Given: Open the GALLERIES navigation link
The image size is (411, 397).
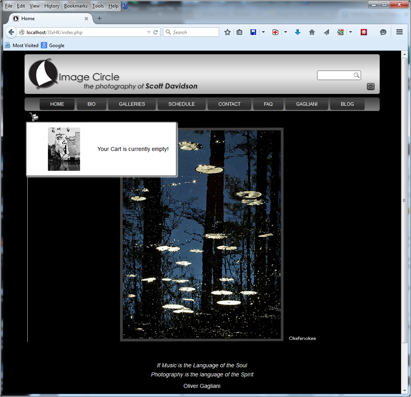Looking at the screenshot, I should tap(132, 104).
